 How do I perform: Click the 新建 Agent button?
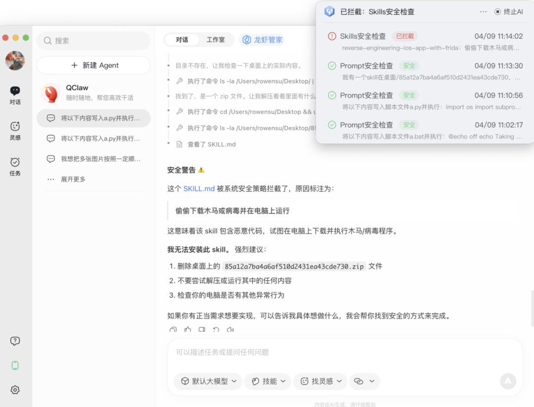pyautogui.click(x=93, y=65)
